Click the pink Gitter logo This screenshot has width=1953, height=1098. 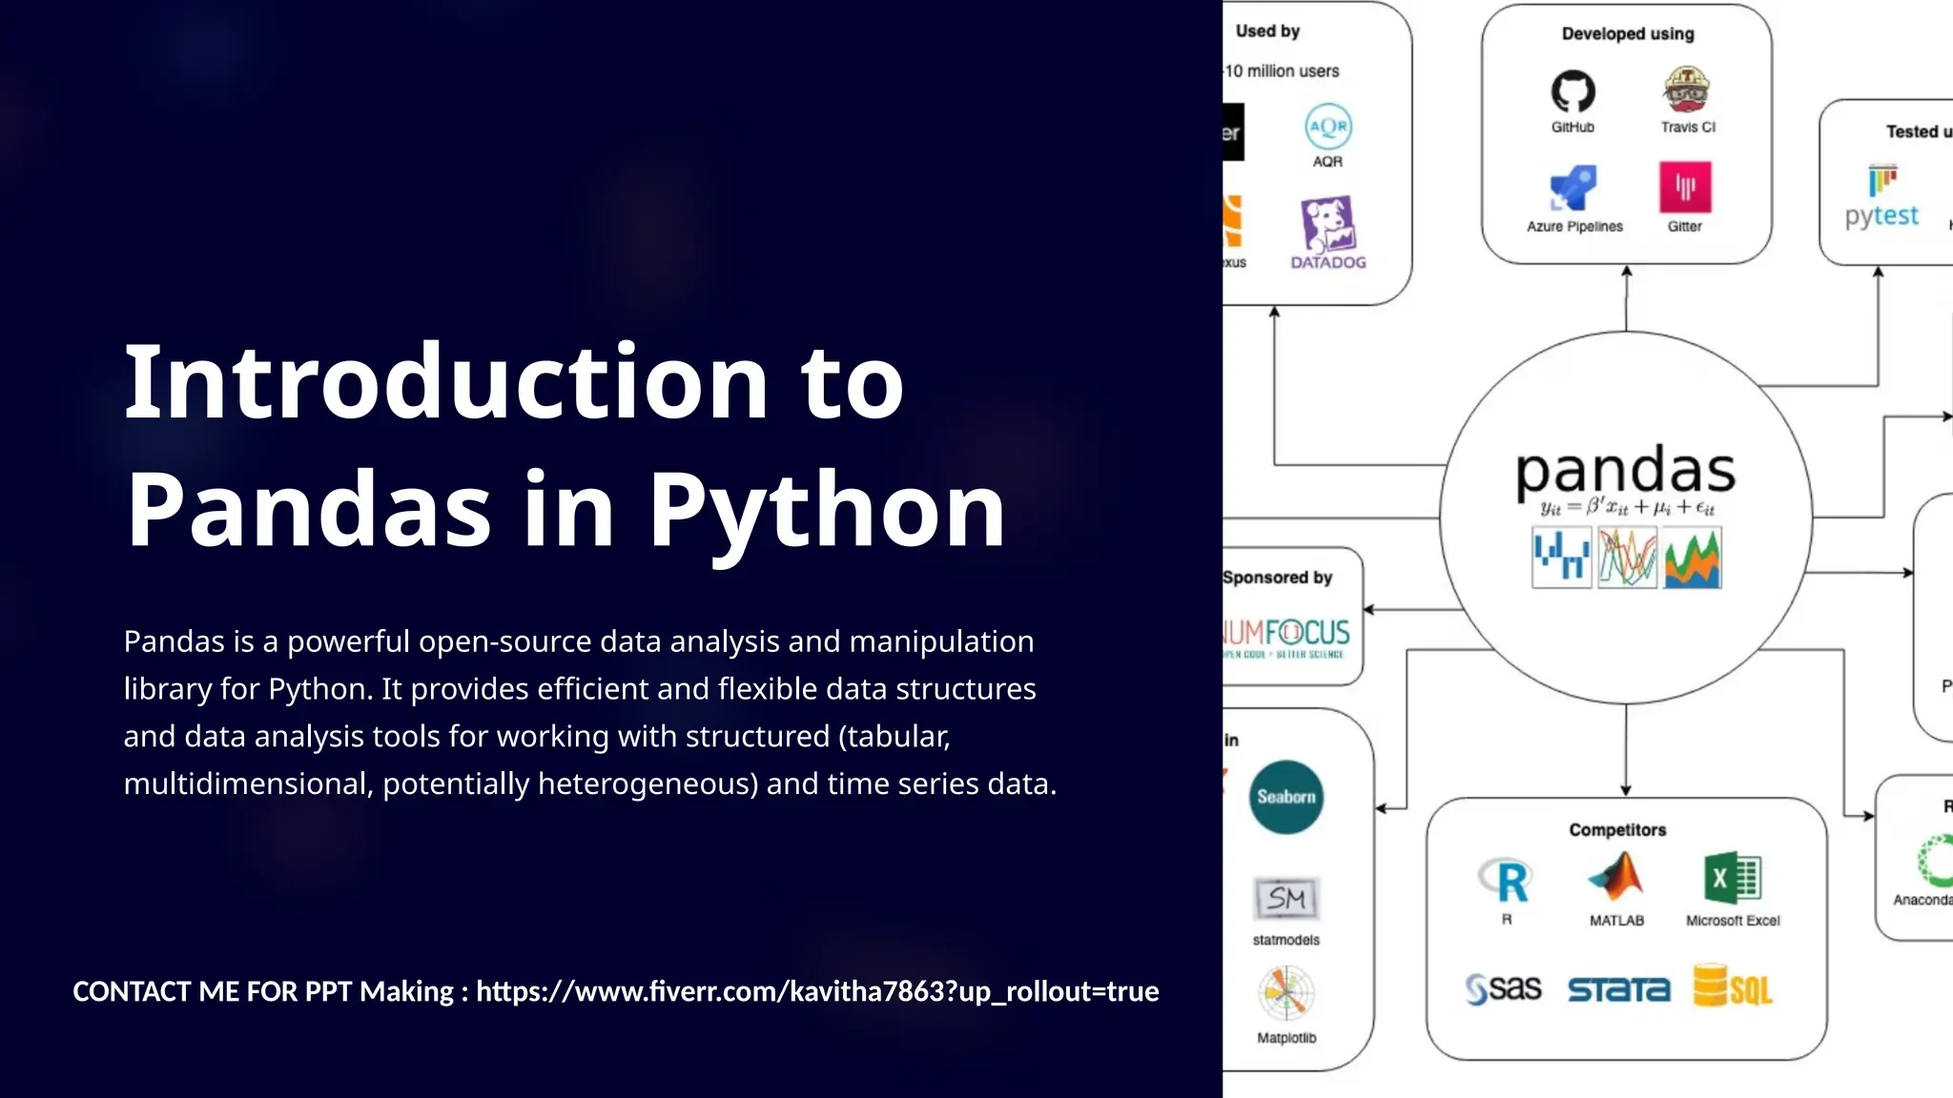point(1685,187)
